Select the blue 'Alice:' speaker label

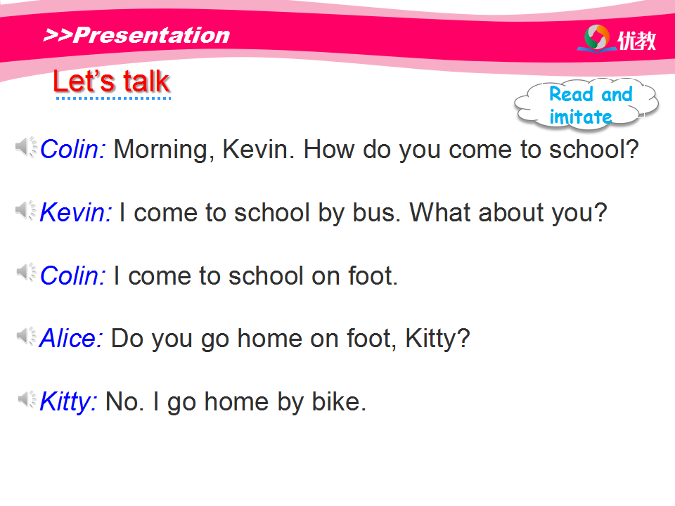(x=72, y=339)
